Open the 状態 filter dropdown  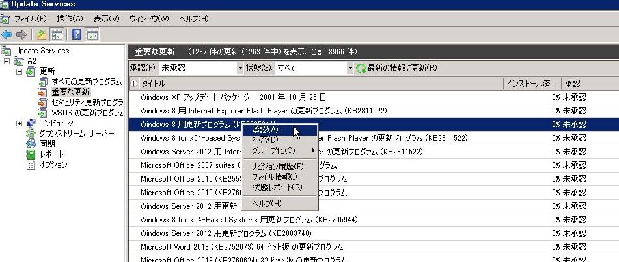pos(350,68)
